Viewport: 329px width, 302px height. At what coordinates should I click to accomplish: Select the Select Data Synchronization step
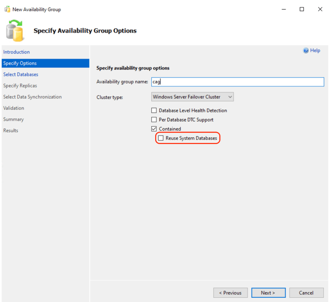(x=32, y=97)
